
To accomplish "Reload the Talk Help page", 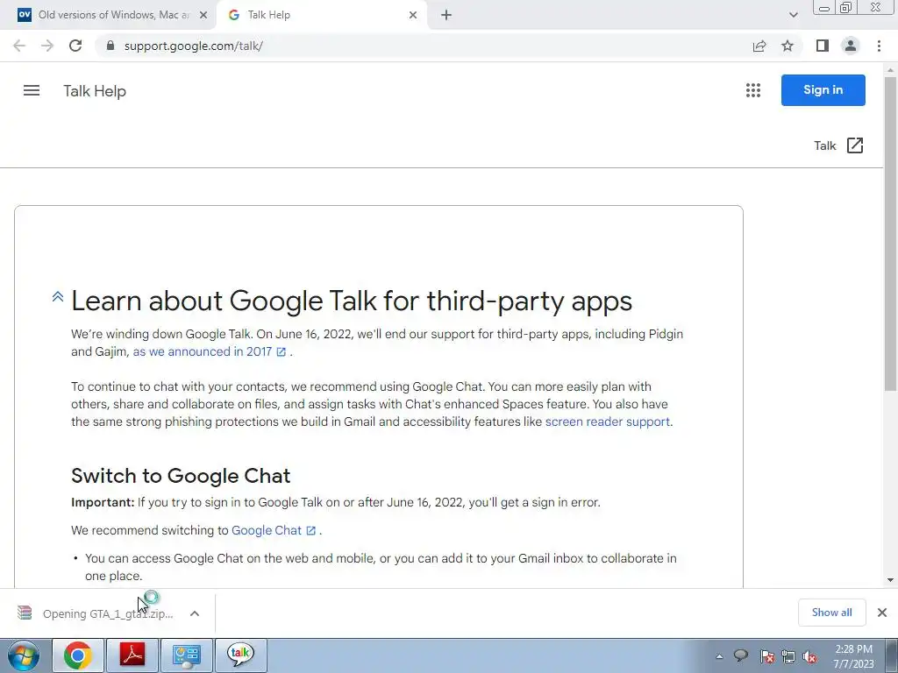I will pyautogui.click(x=75, y=46).
